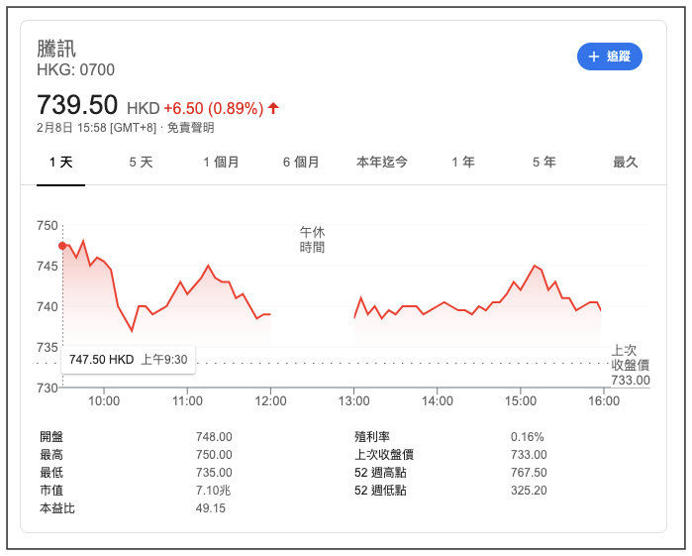
Task: Open the 免責聲明 disclaimer link
Action: coord(190,128)
